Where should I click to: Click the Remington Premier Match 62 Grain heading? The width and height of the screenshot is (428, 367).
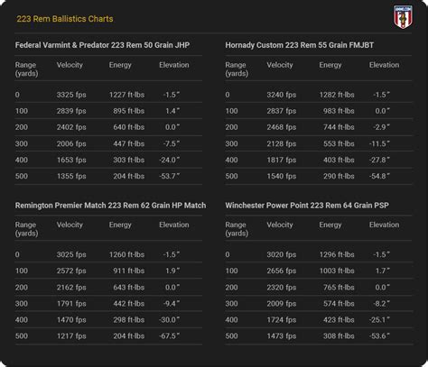110,206
